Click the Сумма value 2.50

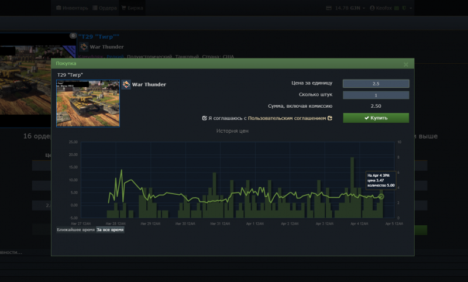tap(376, 106)
